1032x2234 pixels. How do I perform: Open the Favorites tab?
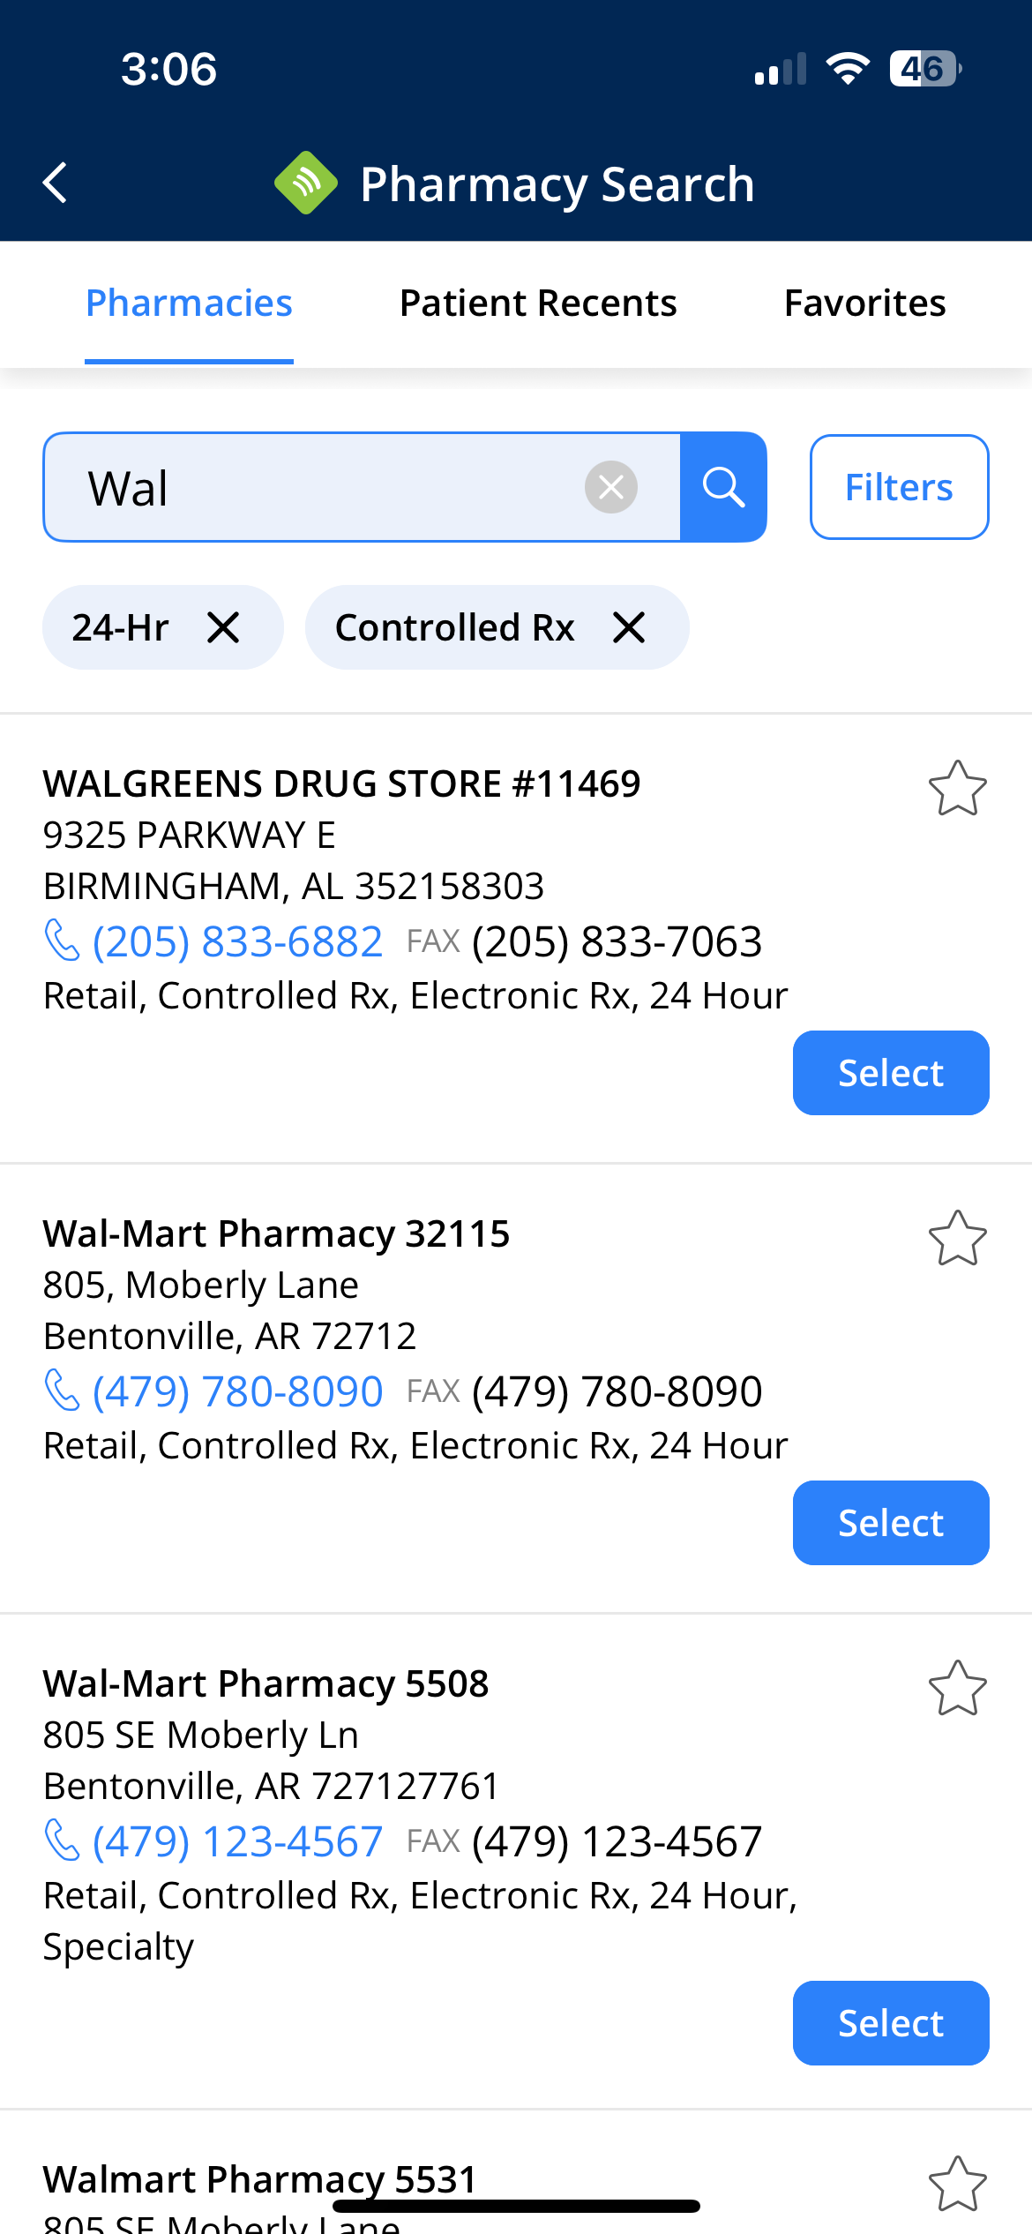(864, 304)
